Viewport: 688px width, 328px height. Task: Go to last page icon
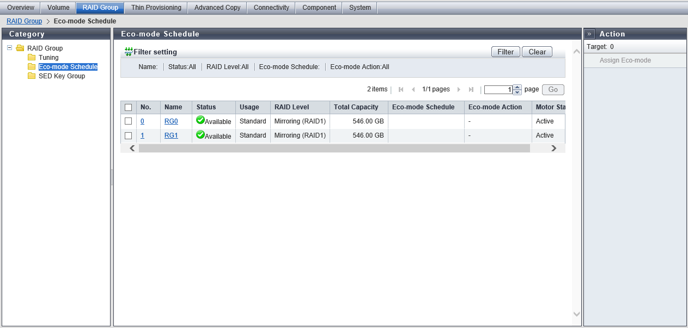(x=471, y=90)
